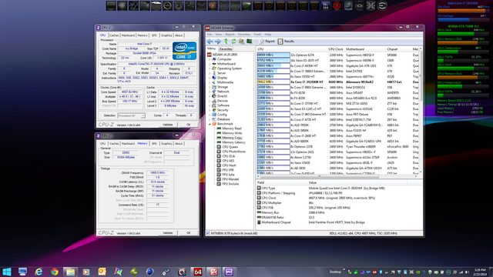Toggle the checkbox in AIDA64 status bar
Screen dimensions: 493x277
point(207,233)
